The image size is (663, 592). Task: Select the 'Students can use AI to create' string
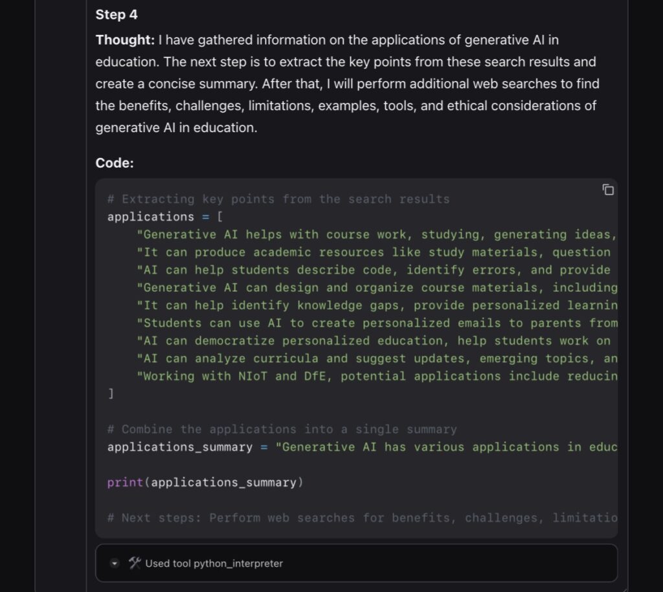tap(376, 323)
